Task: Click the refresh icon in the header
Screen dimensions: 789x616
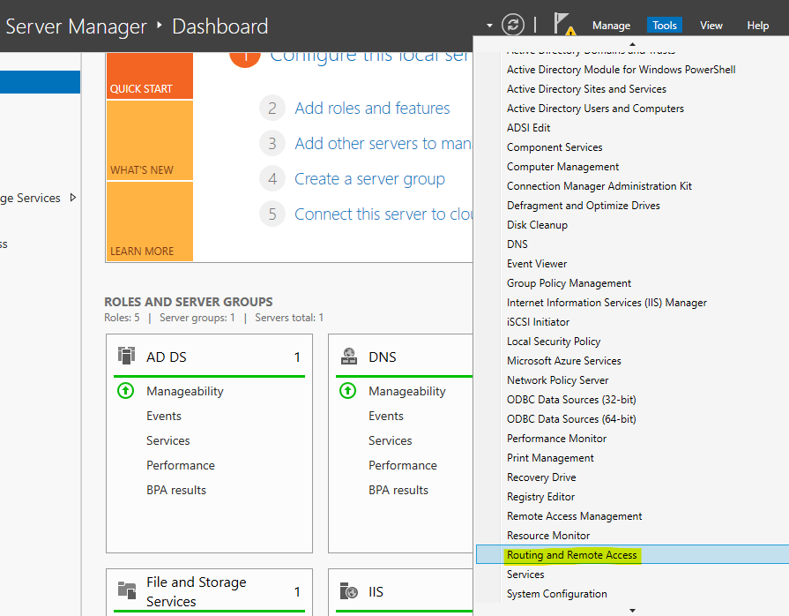Action: pos(512,25)
